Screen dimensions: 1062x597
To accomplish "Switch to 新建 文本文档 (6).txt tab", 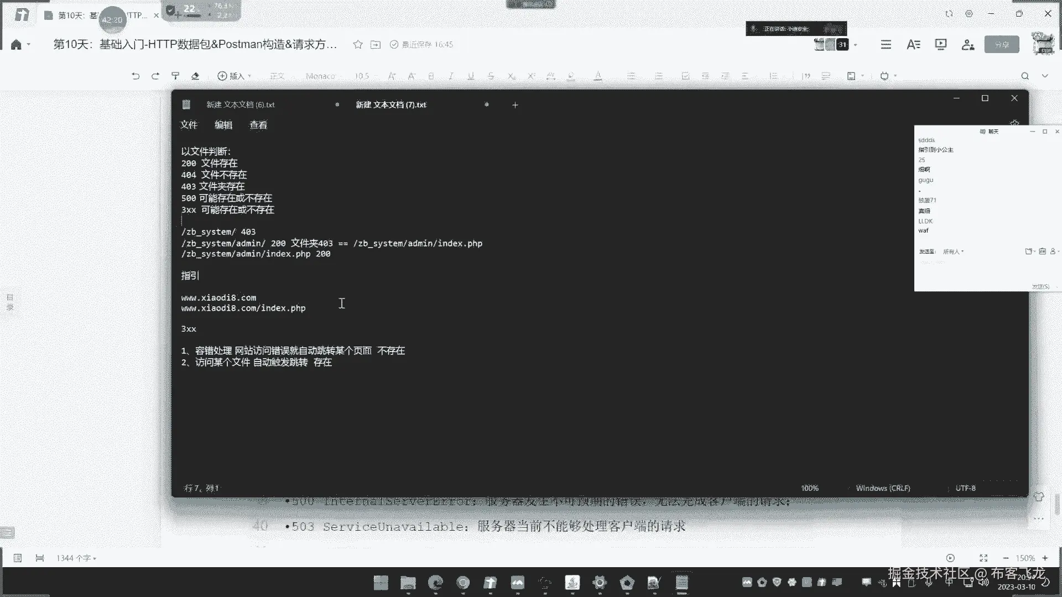I will click(241, 105).
